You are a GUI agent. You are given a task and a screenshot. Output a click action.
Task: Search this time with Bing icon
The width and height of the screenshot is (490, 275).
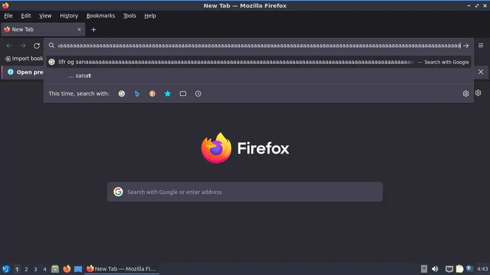click(x=137, y=94)
